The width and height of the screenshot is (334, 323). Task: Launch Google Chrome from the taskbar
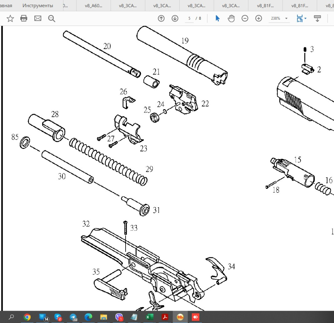(27, 317)
